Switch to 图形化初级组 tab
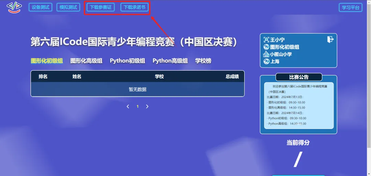This screenshot has width=371, height=176. click(x=47, y=61)
